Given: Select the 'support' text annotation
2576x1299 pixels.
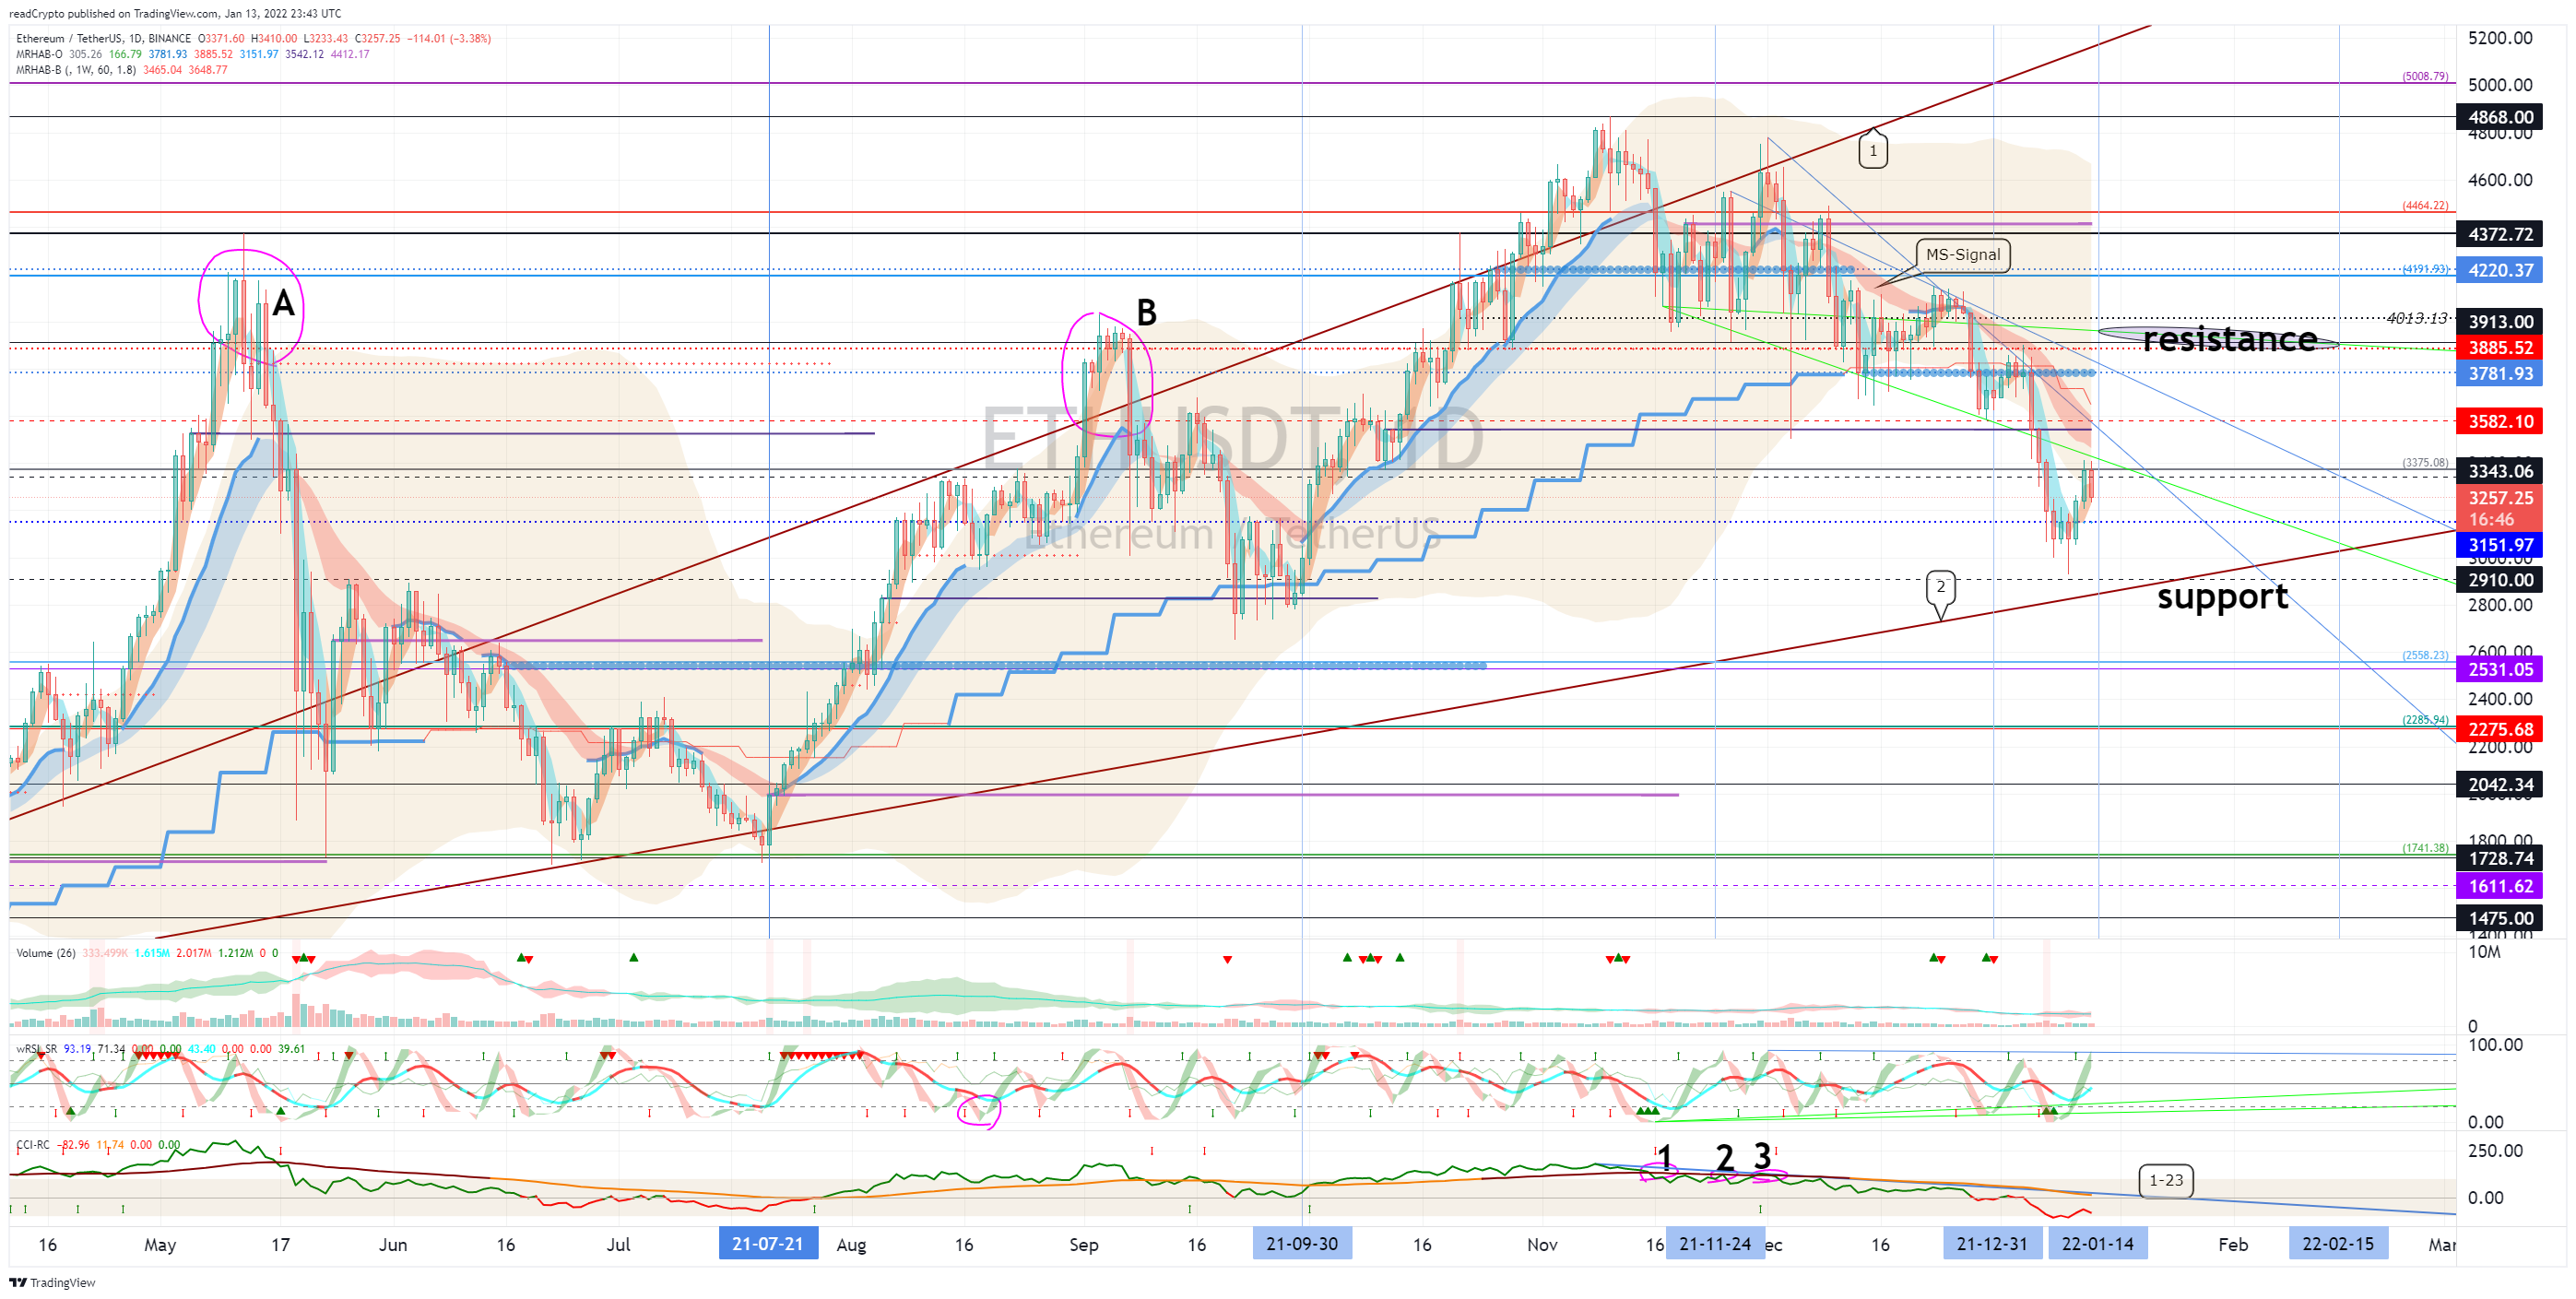Looking at the screenshot, I should [x=2222, y=597].
